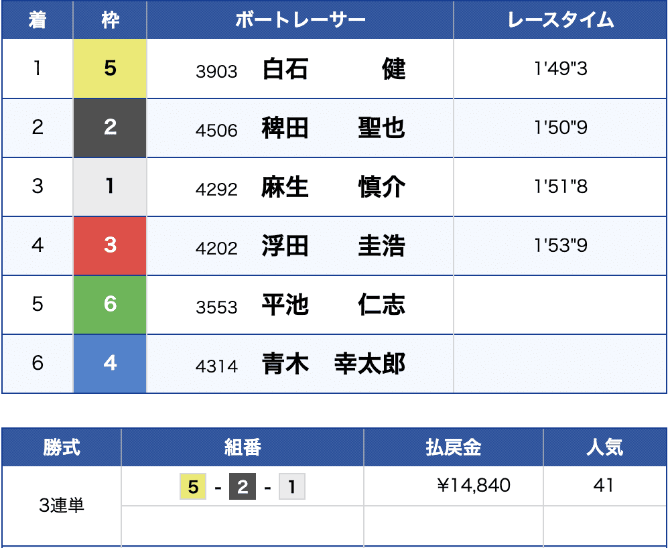Open racer 青木 幸太郎 profile

[334, 364]
